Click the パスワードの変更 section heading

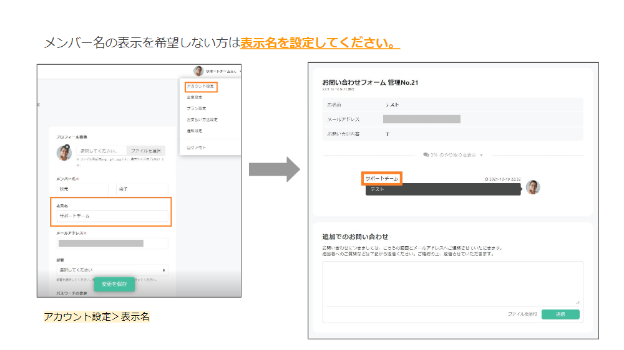tap(72, 293)
